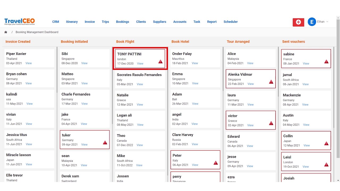Open the Bookings menu

coord(122,22)
